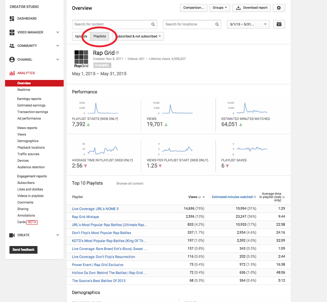This screenshot has width=327, height=302.
Task: Open Playback locations report
Action: (x=31, y=148)
